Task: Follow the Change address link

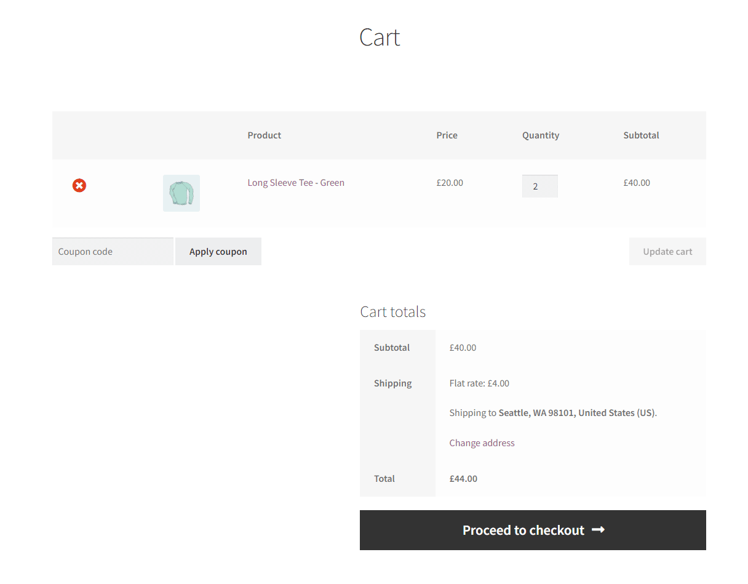Action: click(482, 443)
